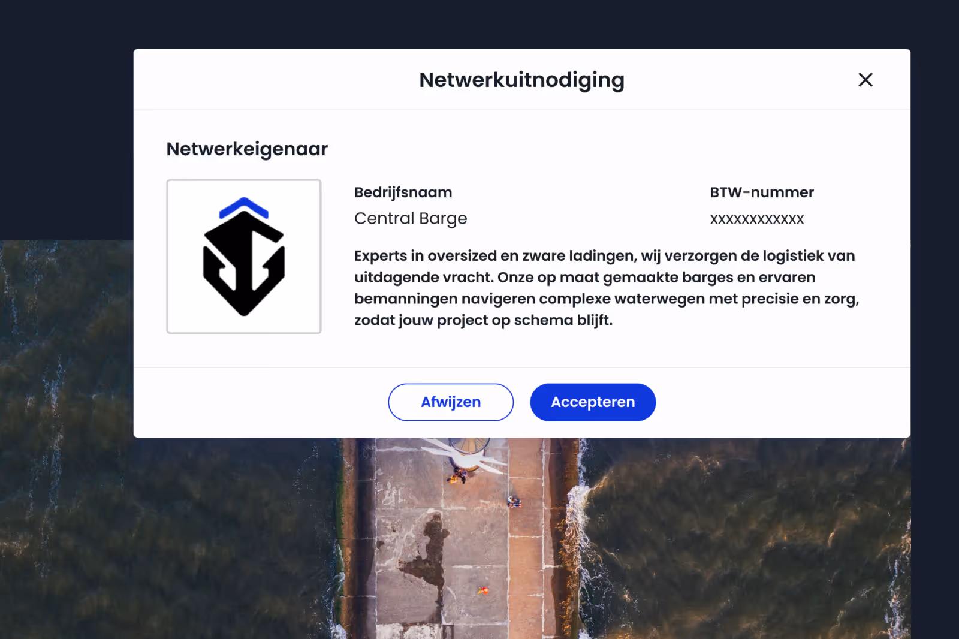Viewport: 959px width, 639px height.
Task: Click the Central Barge company logo
Action: click(244, 257)
